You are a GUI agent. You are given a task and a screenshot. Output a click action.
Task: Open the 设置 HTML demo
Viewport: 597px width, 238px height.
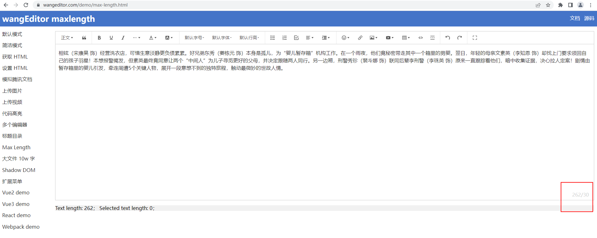coord(15,68)
